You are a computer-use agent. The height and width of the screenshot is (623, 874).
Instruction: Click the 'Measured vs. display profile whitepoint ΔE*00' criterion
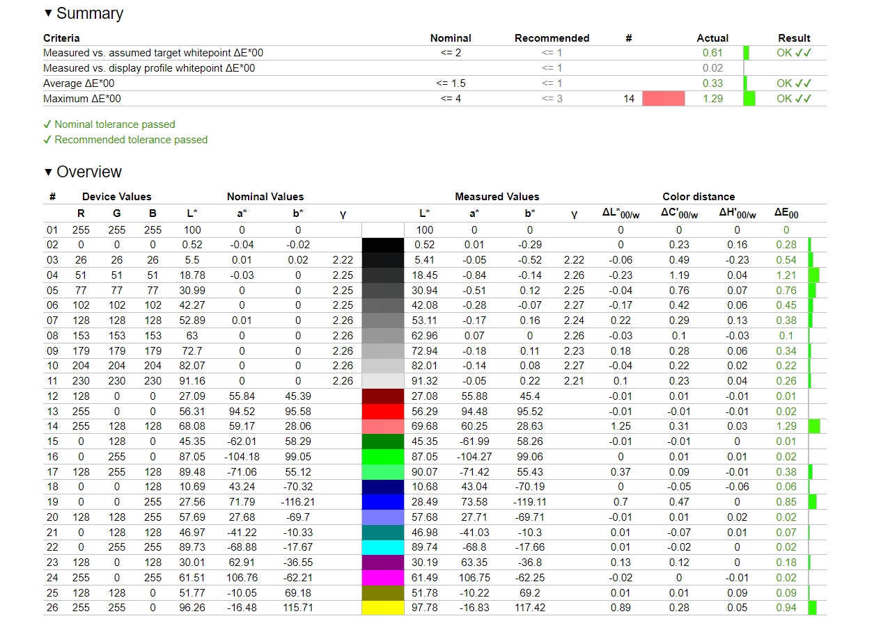pos(149,68)
